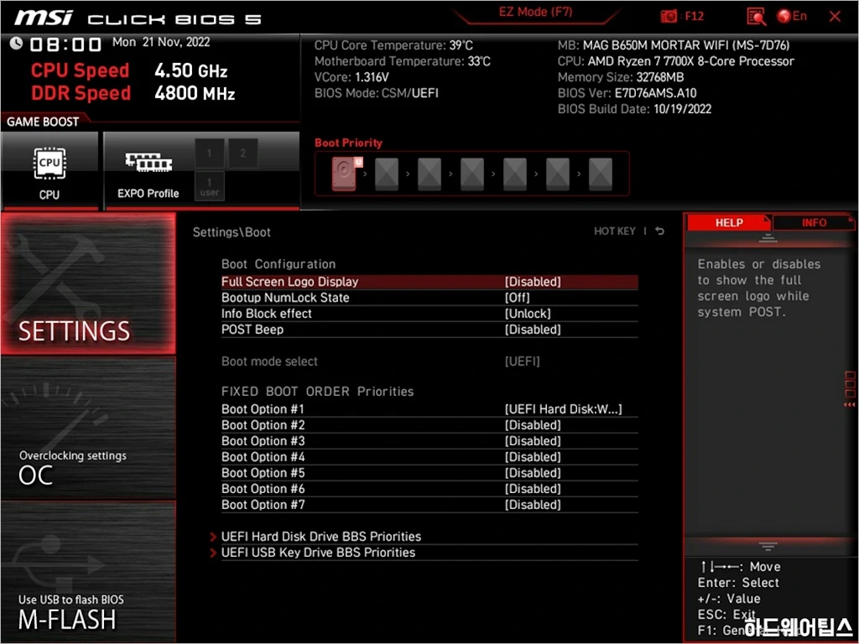Click the date Mon 21 Nov, 2022

(x=161, y=42)
